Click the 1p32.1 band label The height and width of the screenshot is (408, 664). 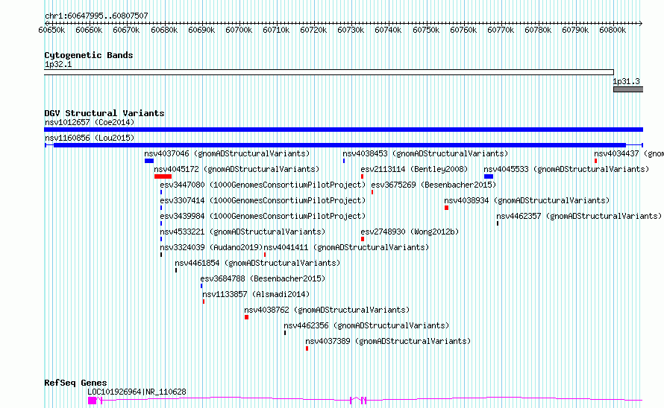(58, 65)
